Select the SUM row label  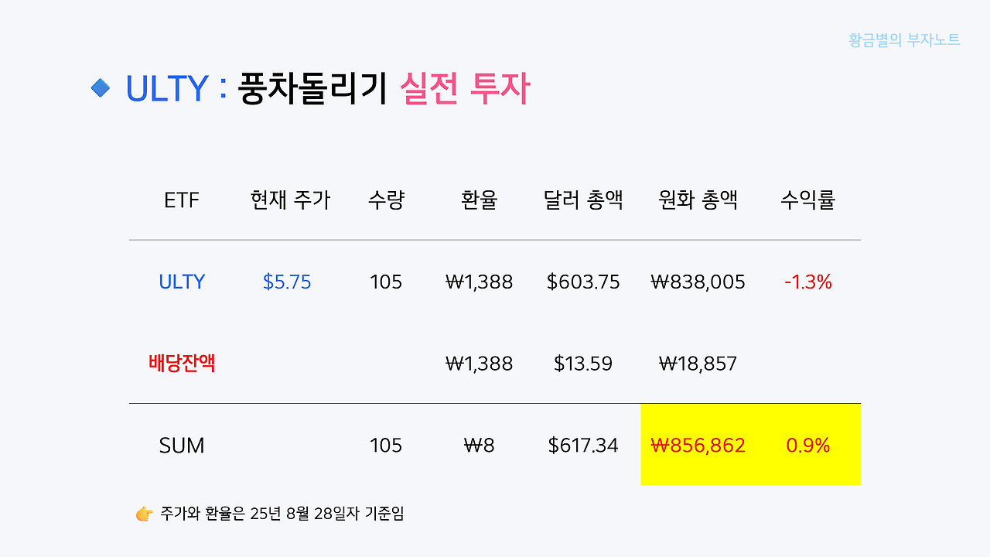point(182,446)
